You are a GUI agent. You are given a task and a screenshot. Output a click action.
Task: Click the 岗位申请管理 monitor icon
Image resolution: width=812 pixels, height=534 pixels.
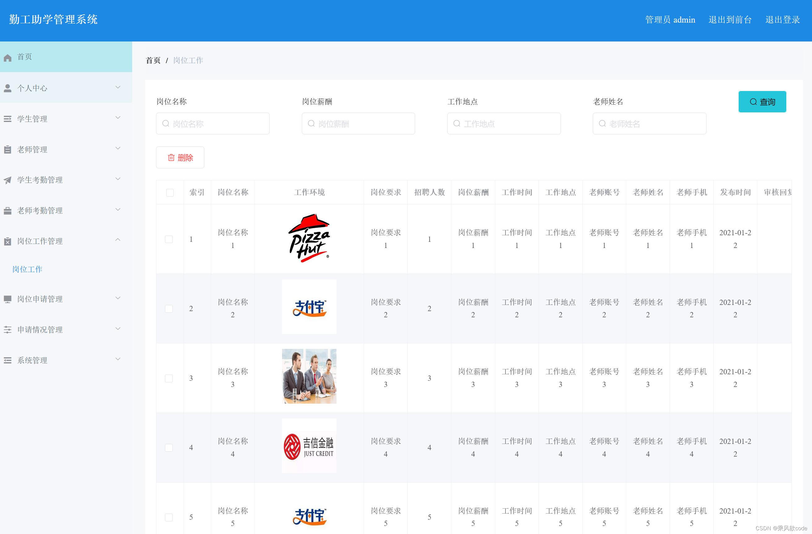[7, 298]
